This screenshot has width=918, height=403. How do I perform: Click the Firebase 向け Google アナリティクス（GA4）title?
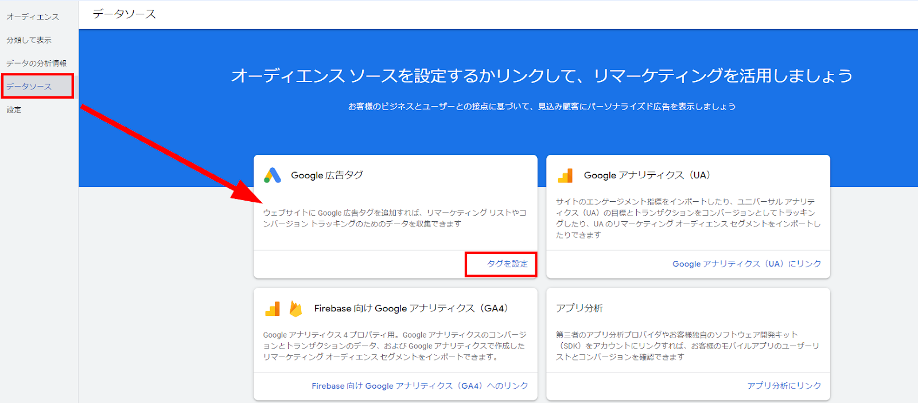coord(411,308)
